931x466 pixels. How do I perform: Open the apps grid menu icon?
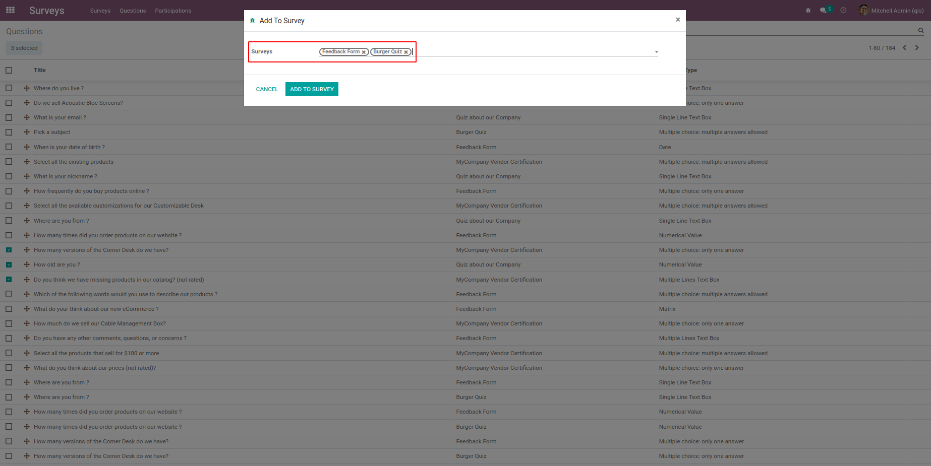coord(10,10)
